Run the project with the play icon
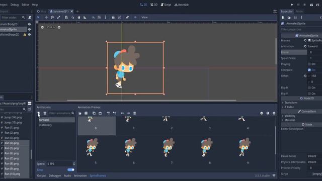The height and width of the screenshot is (181, 322). click(292, 5)
